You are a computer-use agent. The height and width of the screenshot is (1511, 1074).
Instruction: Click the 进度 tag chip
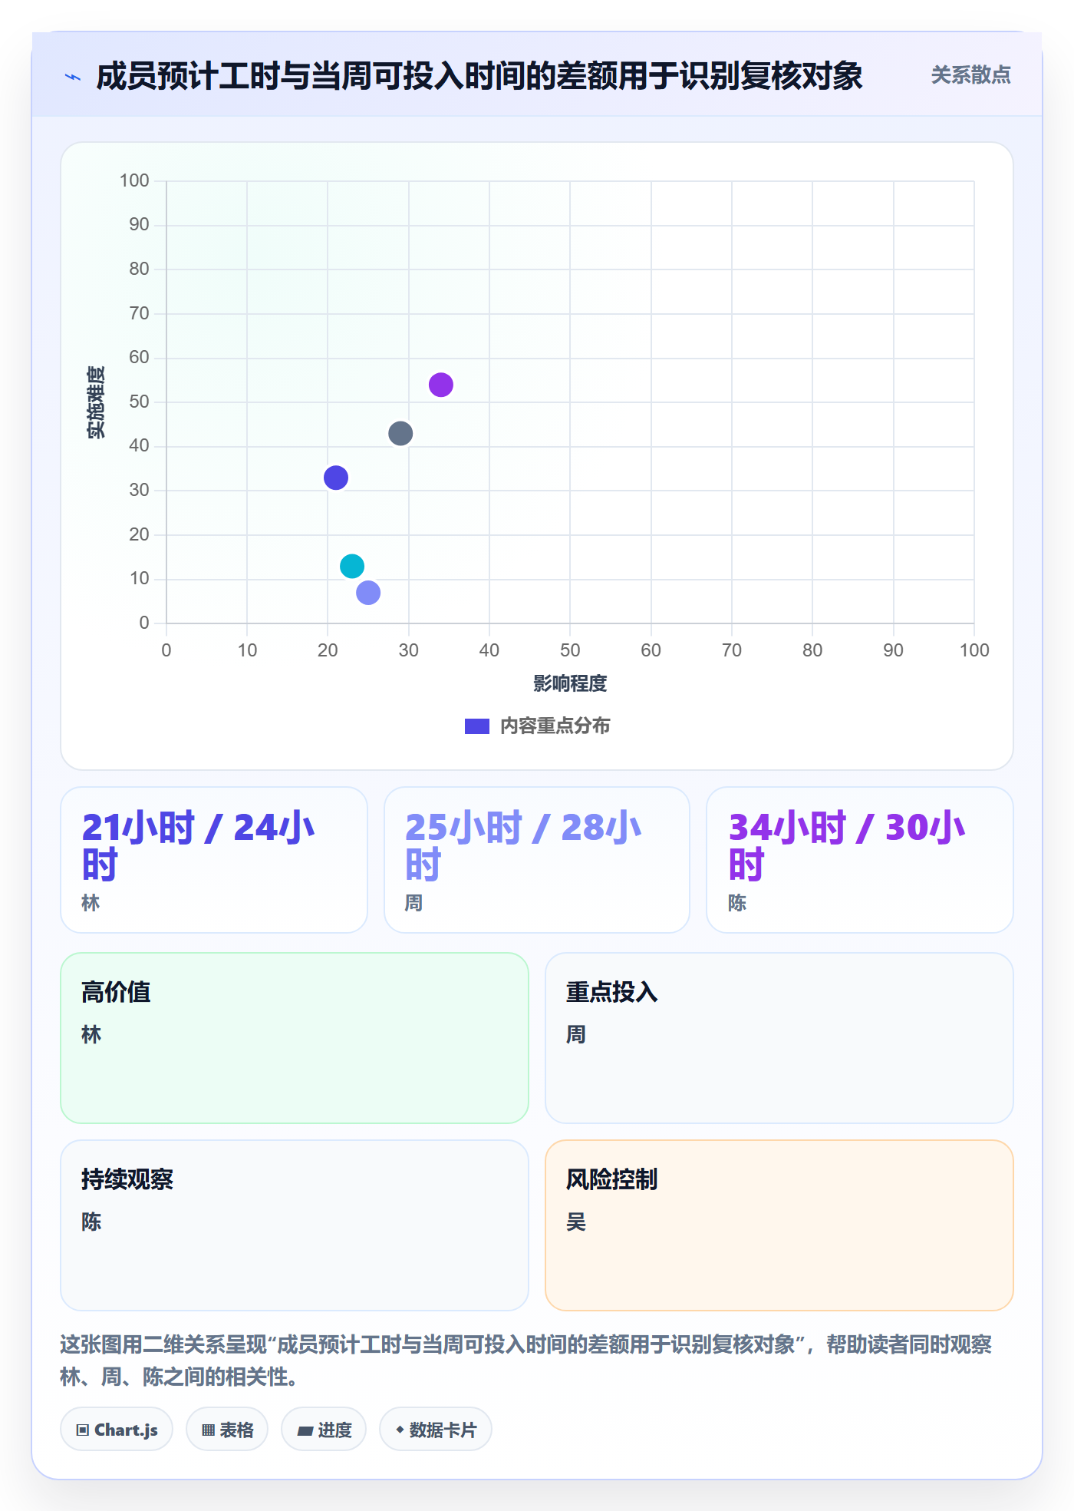pos(324,1430)
